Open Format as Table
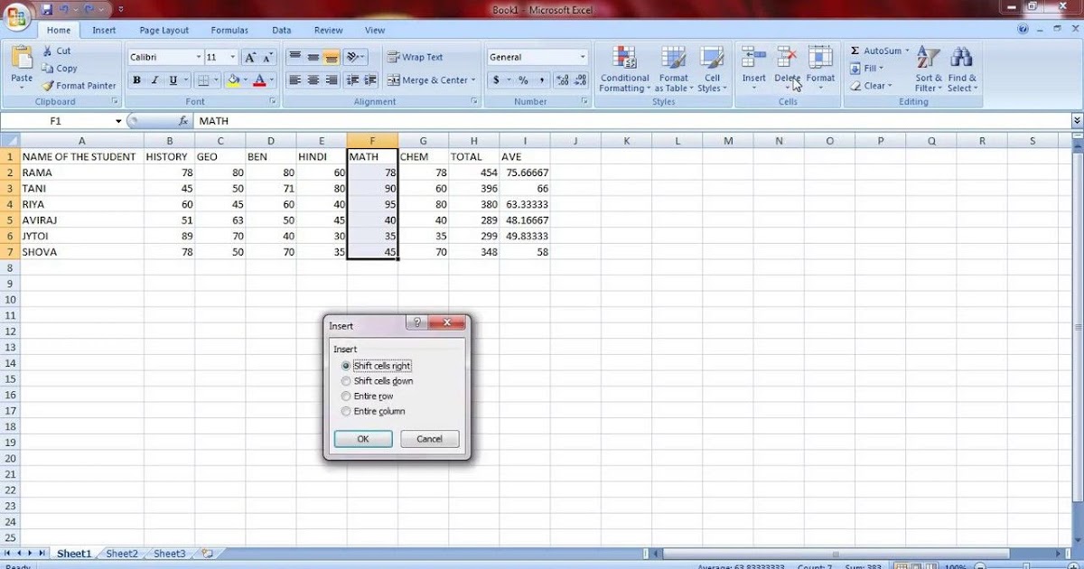1084x569 pixels. [673, 70]
